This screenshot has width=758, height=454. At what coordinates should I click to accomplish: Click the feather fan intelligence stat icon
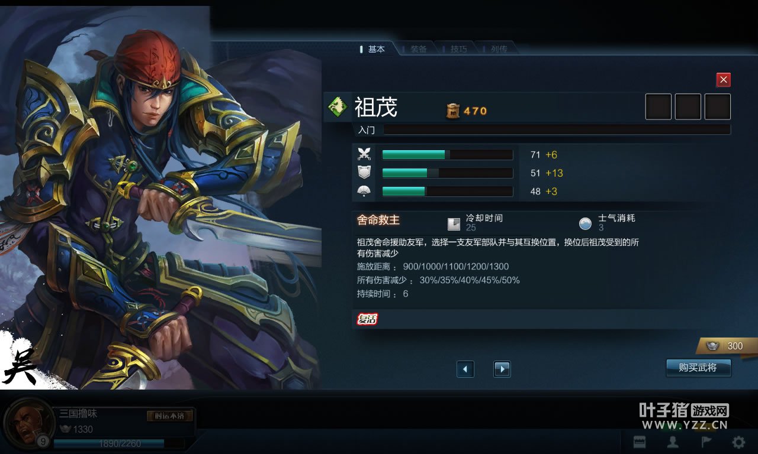point(364,191)
